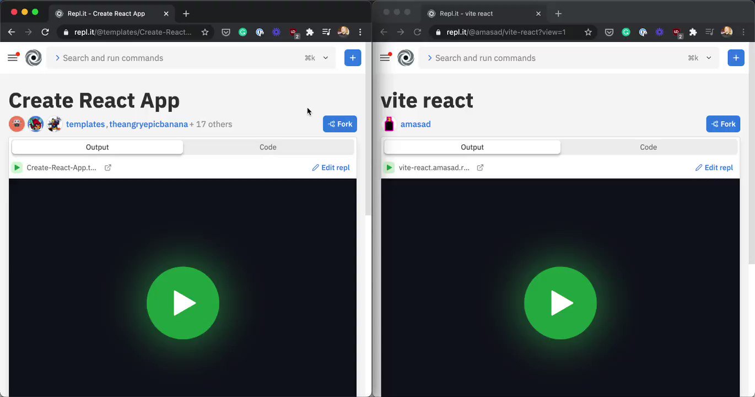Open Extensions puzzle icon in Create React App window
The height and width of the screenshot is (397, 755).
coord(310,32)
